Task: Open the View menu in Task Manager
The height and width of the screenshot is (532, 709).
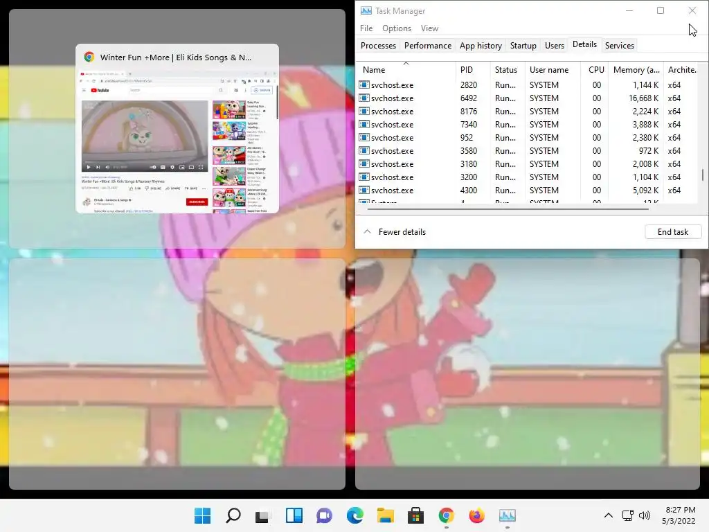Action: [429, 28]
